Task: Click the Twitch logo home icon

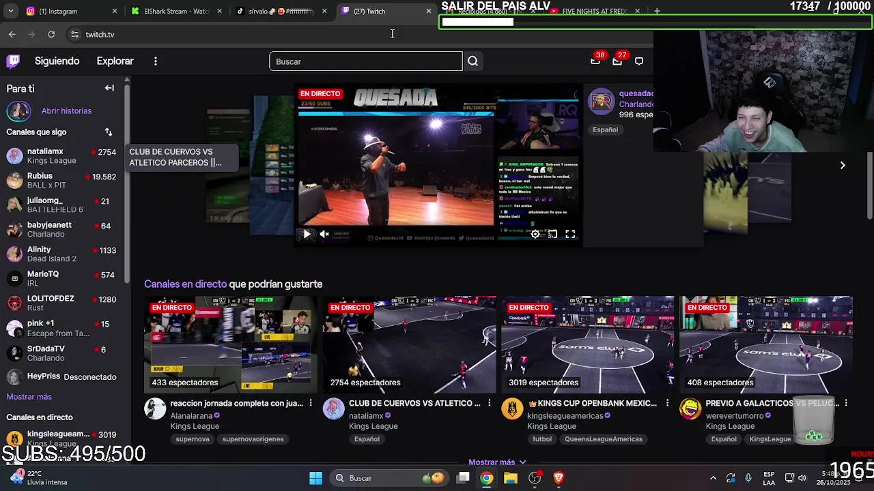Action: coord(13,61)
